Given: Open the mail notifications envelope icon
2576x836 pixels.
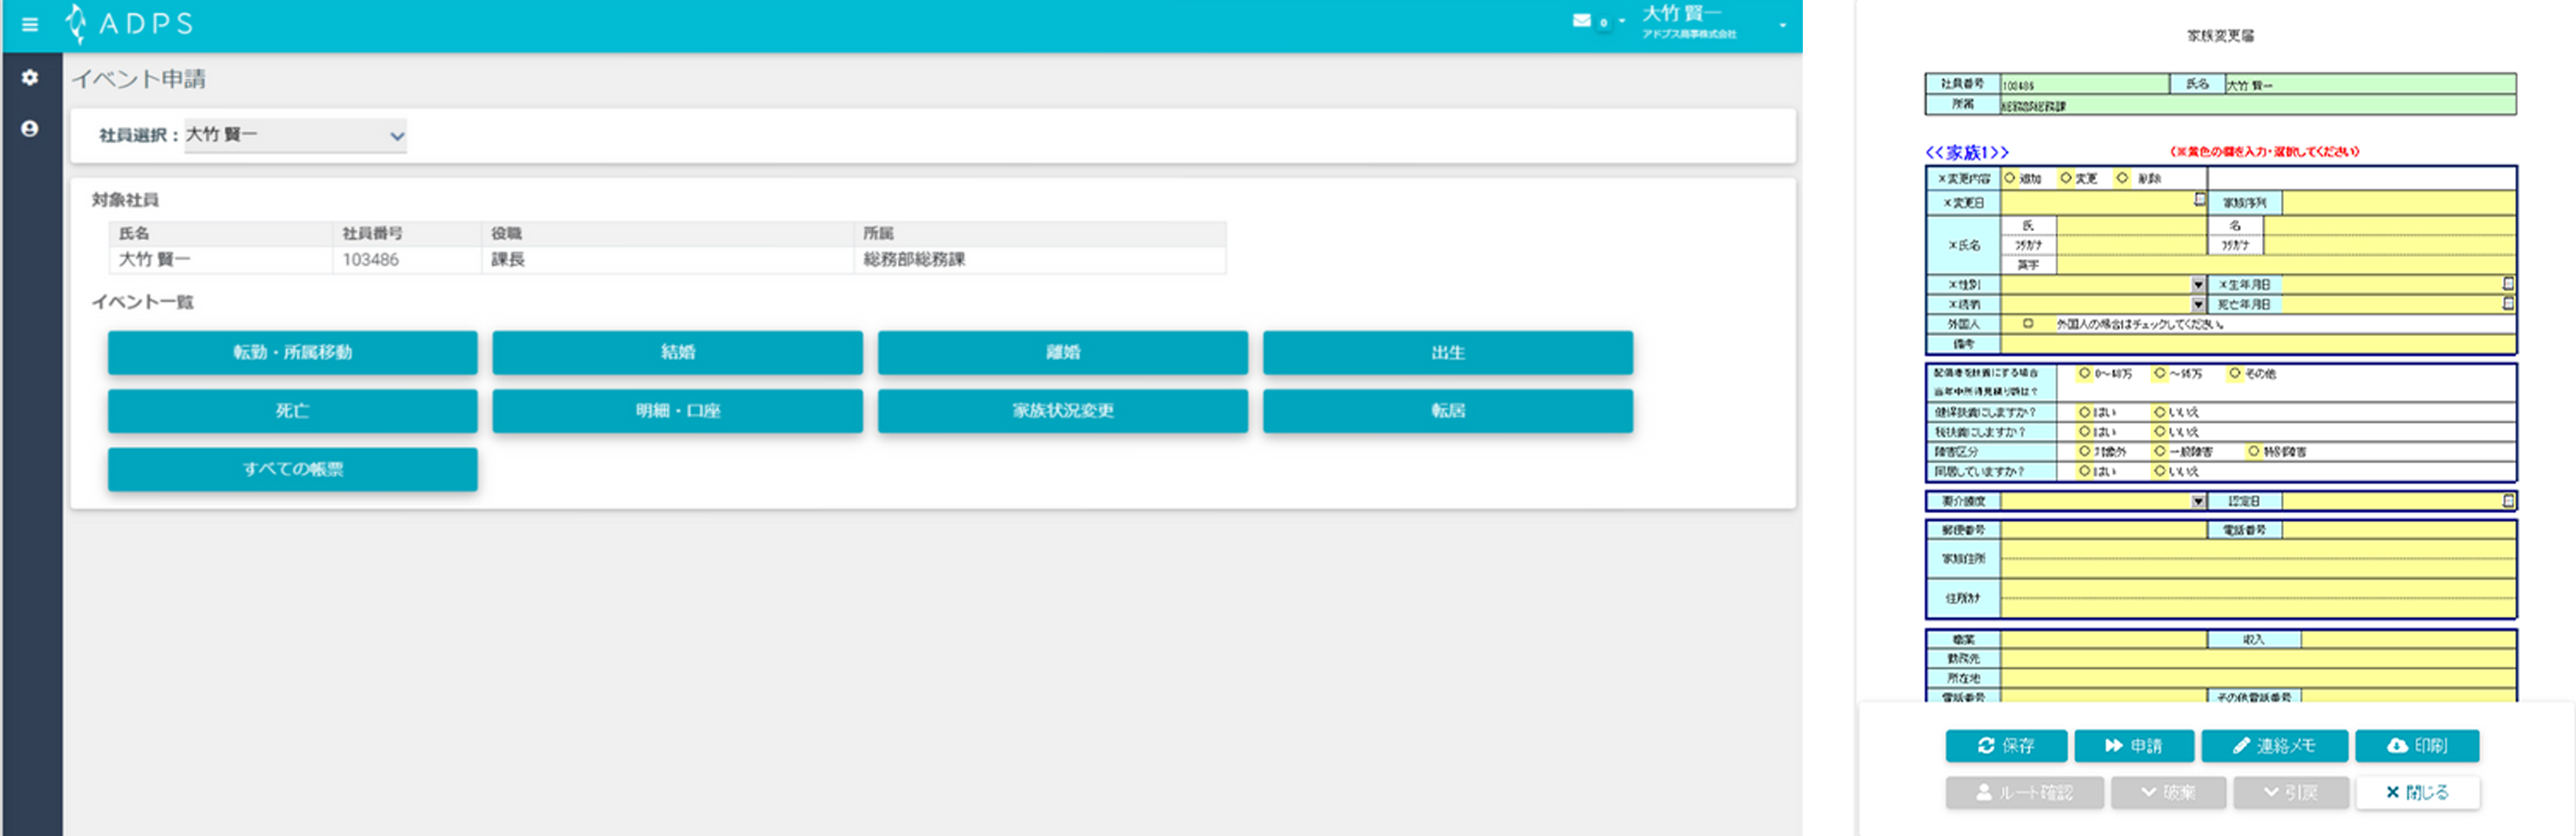Looking at the screenshot, I should (1581, 21).
